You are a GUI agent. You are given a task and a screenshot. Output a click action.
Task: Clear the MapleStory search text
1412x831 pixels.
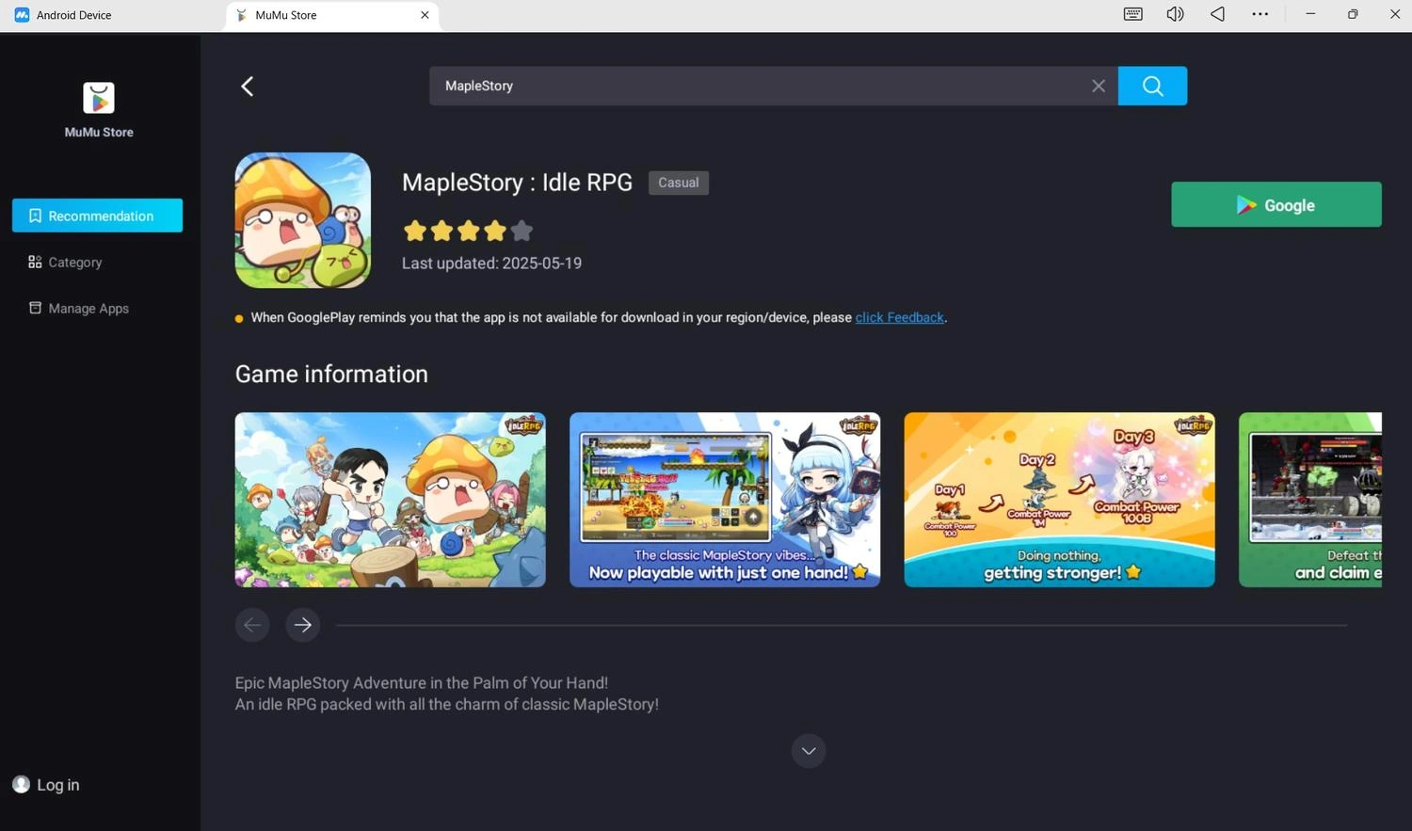[x=1098, y=86]
